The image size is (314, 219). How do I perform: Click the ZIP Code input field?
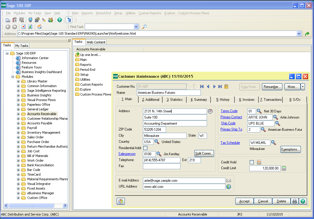click(154, 129)
